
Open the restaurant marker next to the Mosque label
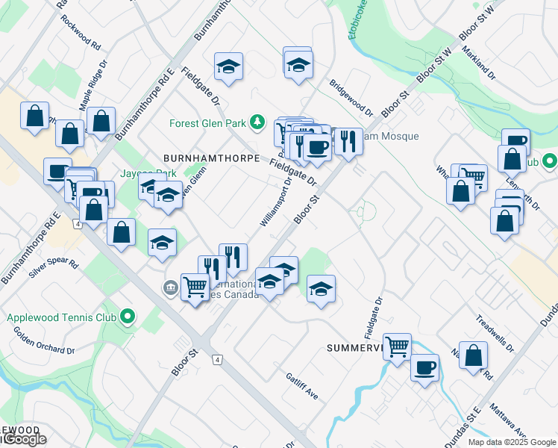(349, 143)
